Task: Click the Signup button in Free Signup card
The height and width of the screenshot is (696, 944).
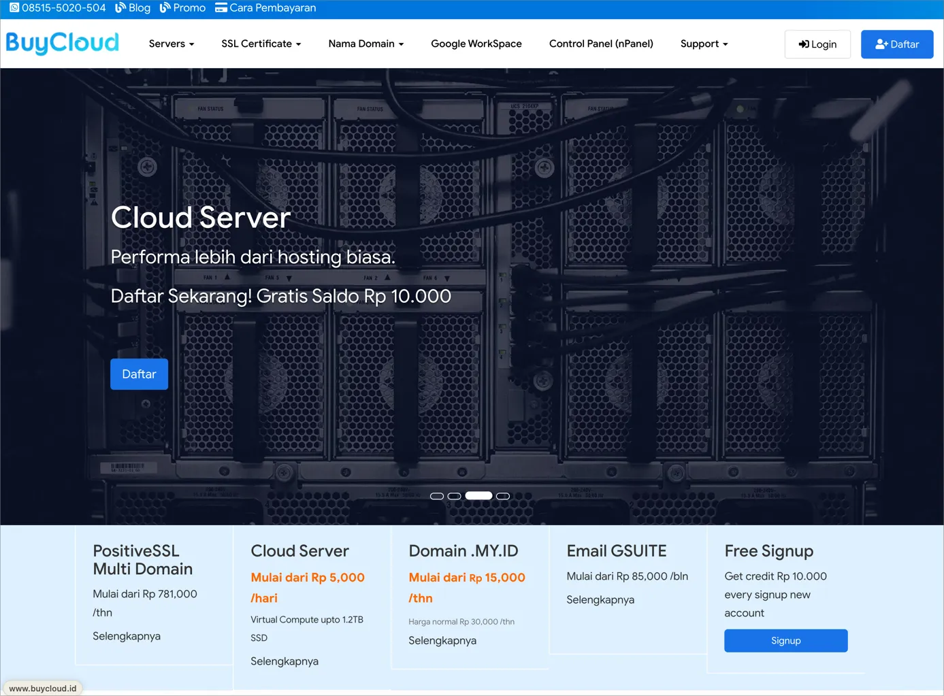Action: click(x=786, y=641)
